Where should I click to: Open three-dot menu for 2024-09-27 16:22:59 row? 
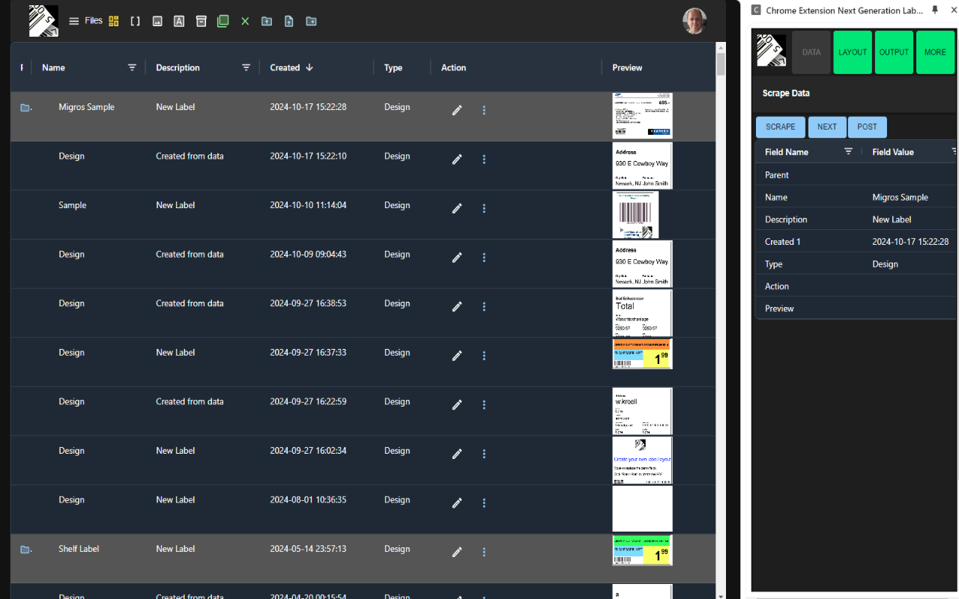pos(484,405)
